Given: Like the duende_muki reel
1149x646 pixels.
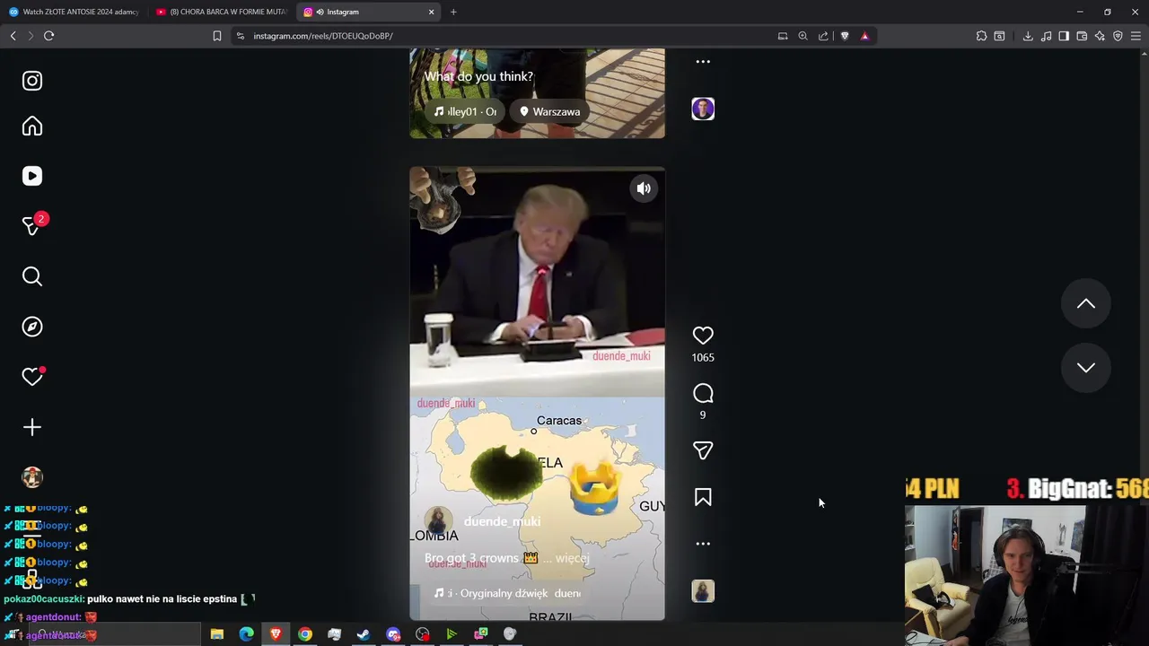Looking at the screenshot, I should pyautogui.click(x=703, y=336).
